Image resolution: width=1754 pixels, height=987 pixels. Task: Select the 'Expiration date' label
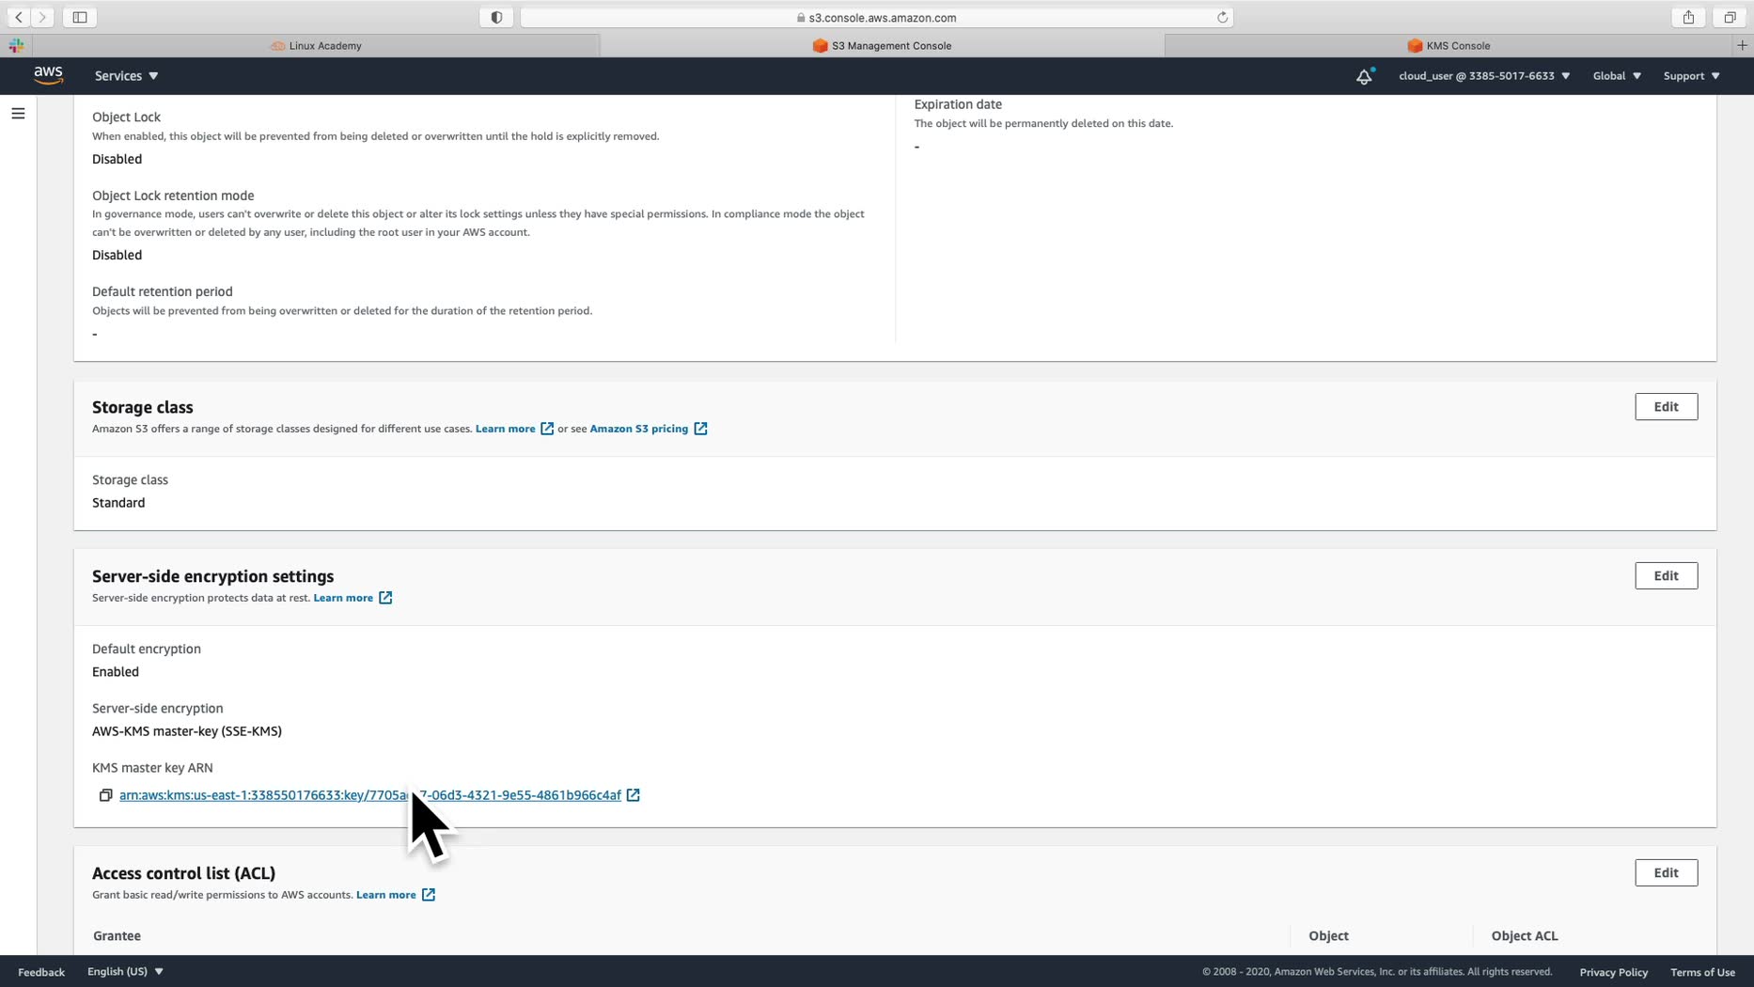coord(958,104)
